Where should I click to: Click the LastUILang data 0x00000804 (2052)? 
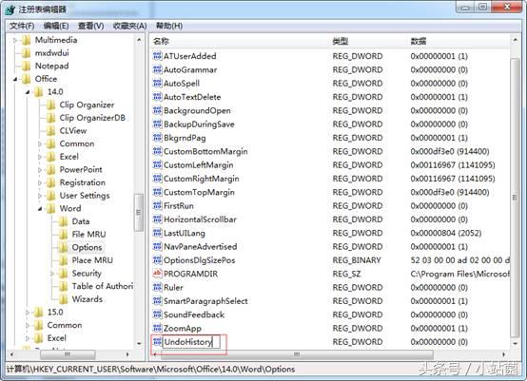(445, 233)
